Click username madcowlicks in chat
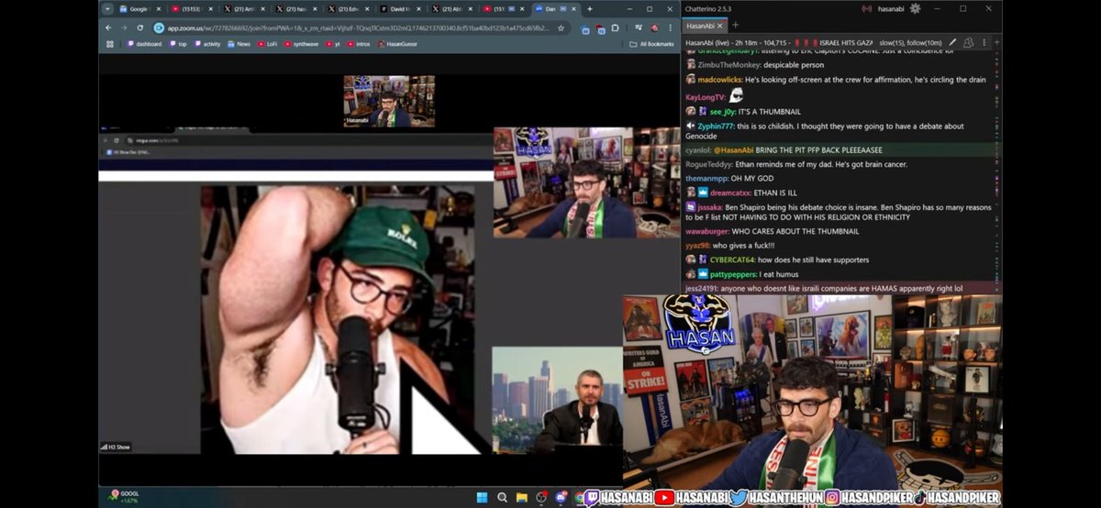Viewport: 1101px width, 508px height. click(718, 80)
